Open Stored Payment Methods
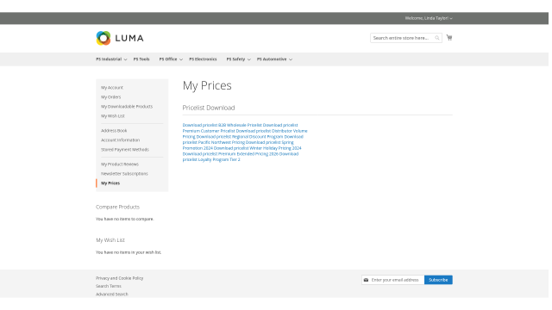 point(124,150)
